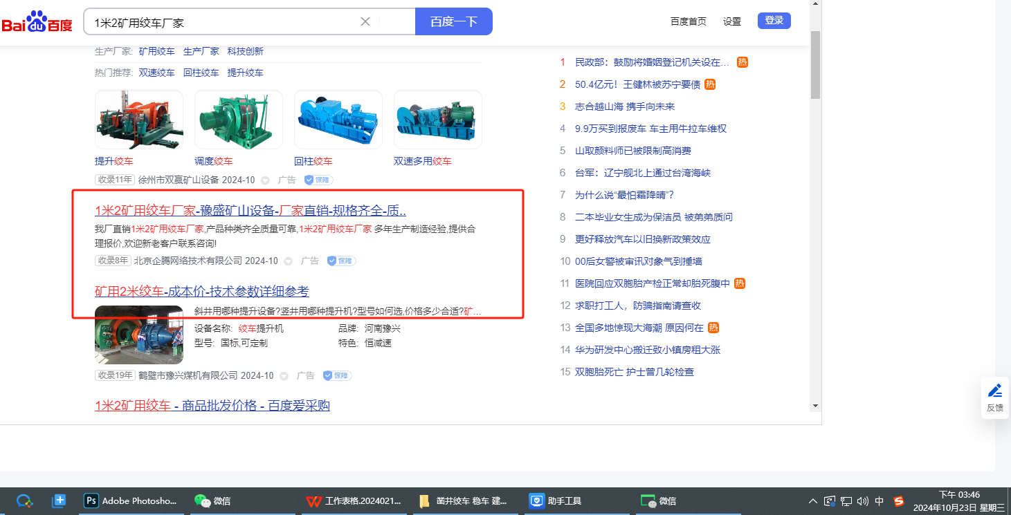This screenshot has width=1011, height=515.
Task: Expand the arrow next to 鹤壁市豫兴煤机有限公司 2024-10
Action: [284, 376]
